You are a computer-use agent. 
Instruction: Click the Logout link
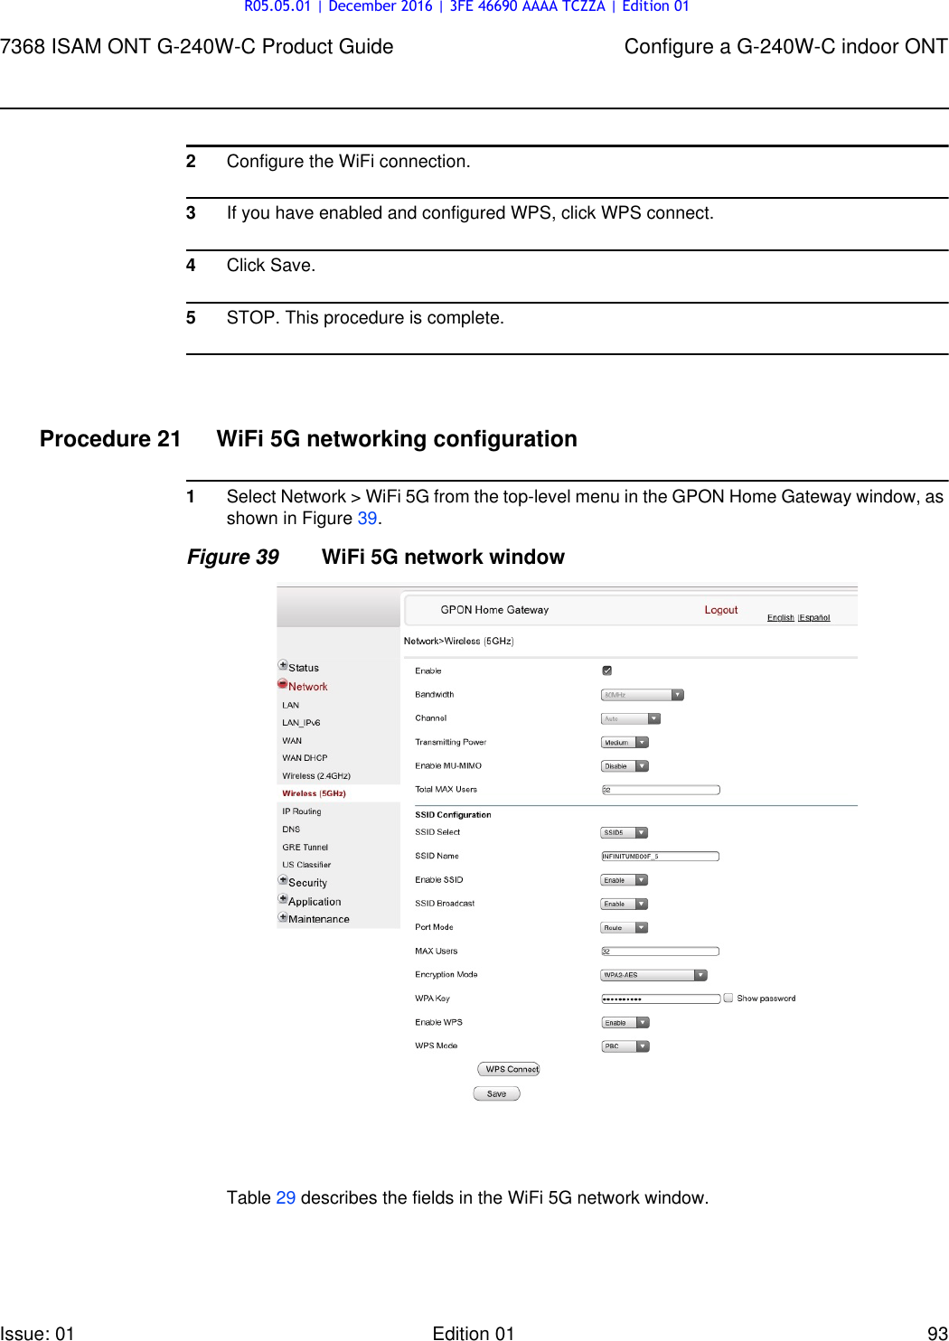point(720,610)
